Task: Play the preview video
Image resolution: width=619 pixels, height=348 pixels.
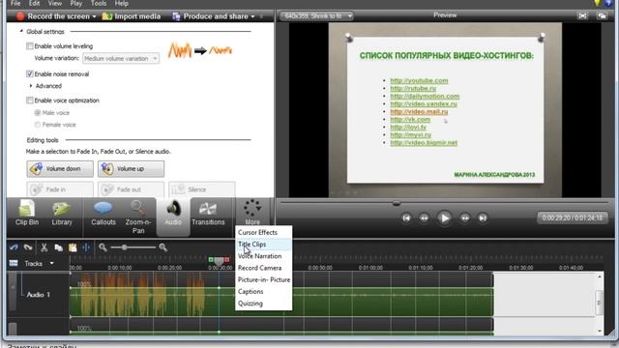Action: pyautogui.click(x=445, y=217)
